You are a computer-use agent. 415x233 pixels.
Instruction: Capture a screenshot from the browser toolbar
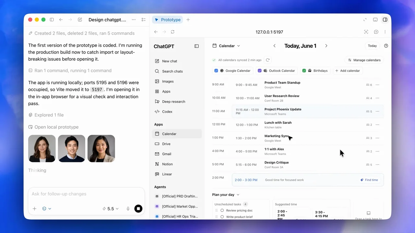366,32
